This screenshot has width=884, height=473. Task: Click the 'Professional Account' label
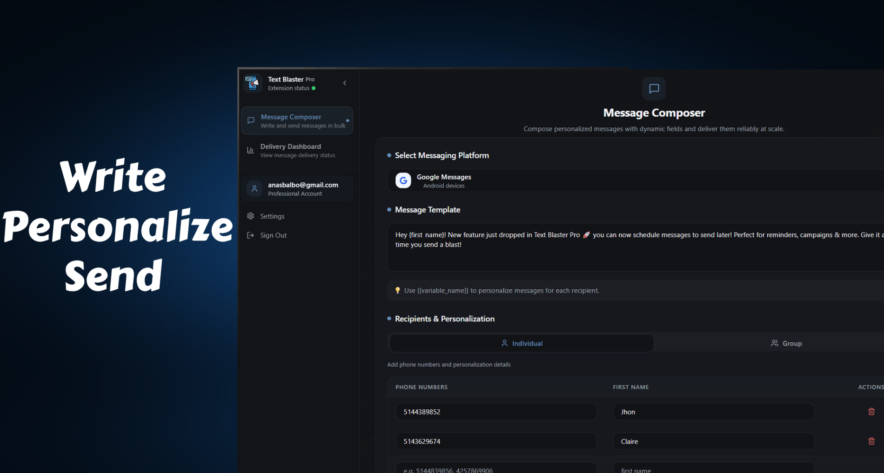pyautogui.click(x=295, y=194)
